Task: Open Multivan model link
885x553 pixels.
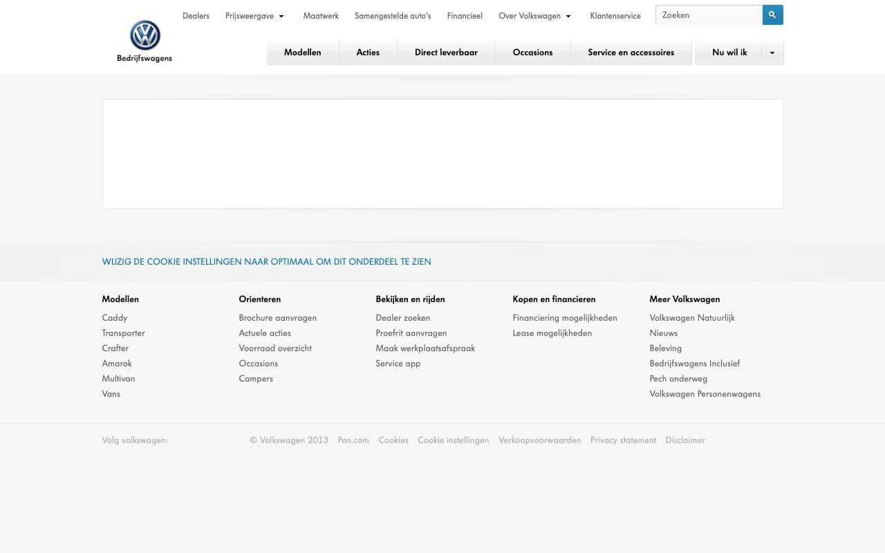Action: click(119, 379)
